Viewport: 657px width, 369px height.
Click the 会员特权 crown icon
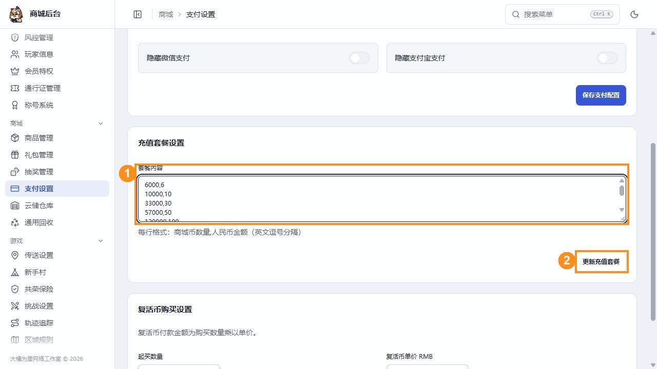15,71
